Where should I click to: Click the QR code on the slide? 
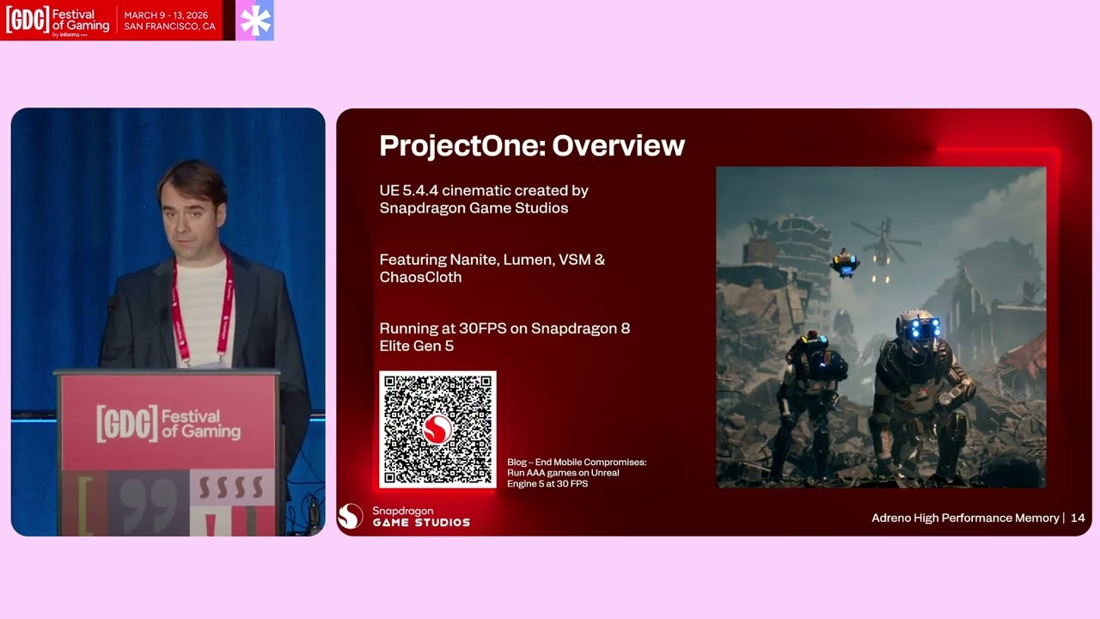(437, 429)
